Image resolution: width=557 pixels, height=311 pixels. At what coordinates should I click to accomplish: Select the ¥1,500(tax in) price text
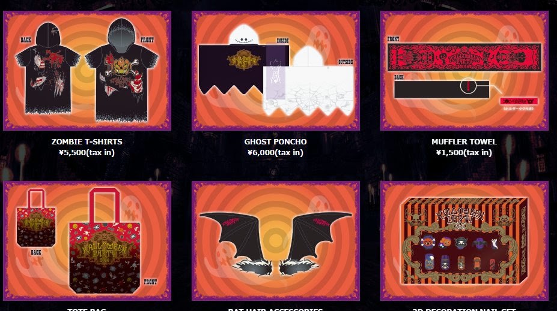[464, 153]
